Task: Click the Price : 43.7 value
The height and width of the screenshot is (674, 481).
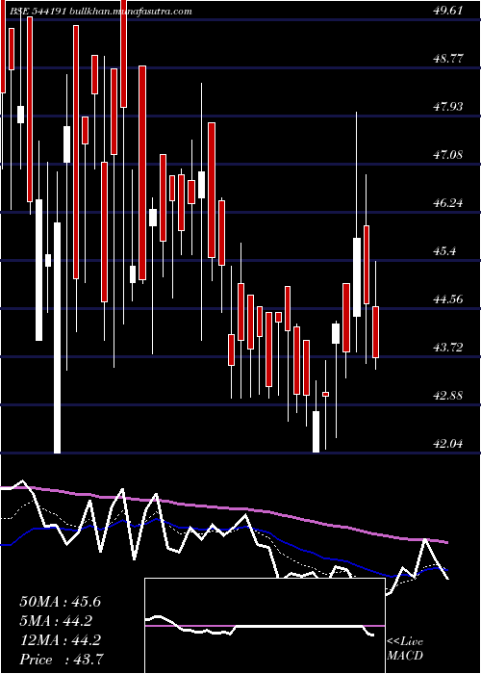Action: 61,660
